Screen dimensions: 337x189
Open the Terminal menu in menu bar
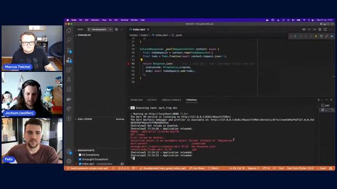[124, 20]
